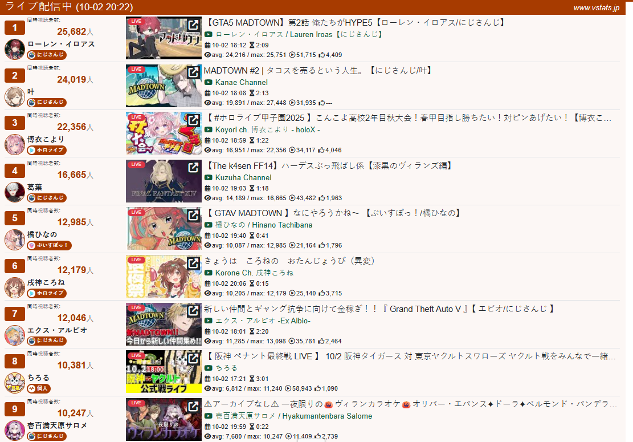This screenshot has width=633, height=442.
Task: Click YouTube icon beside Korone Ch.
Action: [x=209, y=273]
